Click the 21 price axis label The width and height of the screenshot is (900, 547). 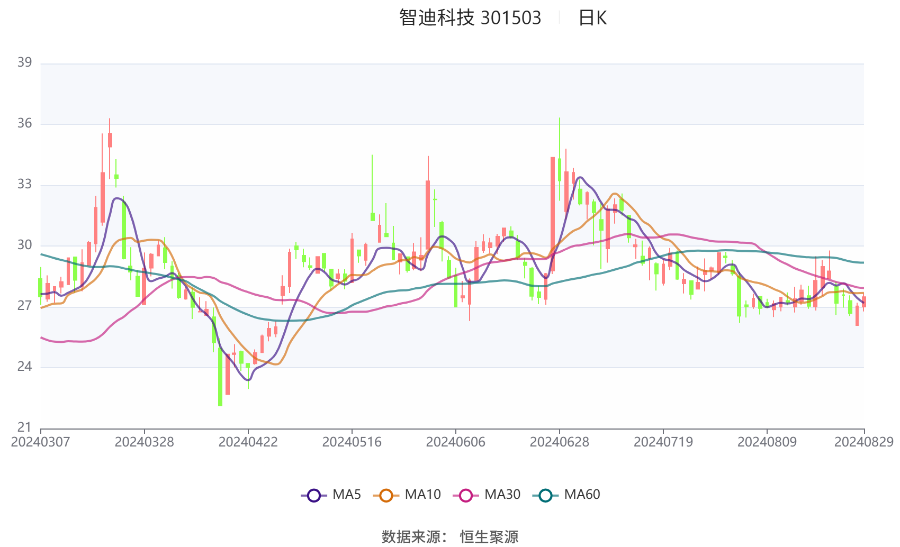coord(24,427)
